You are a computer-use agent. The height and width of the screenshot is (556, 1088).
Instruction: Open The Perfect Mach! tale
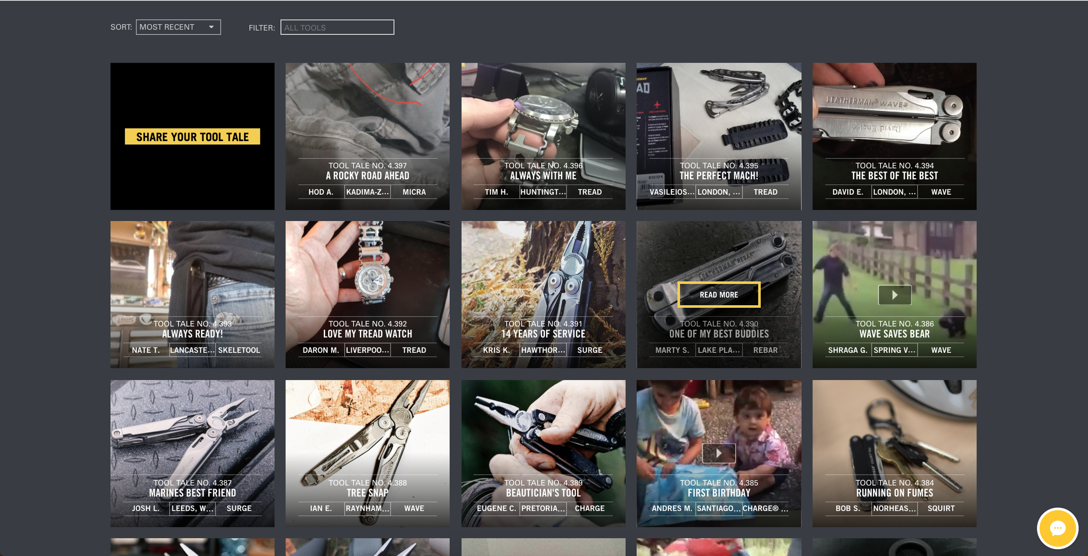pos(719,176)
